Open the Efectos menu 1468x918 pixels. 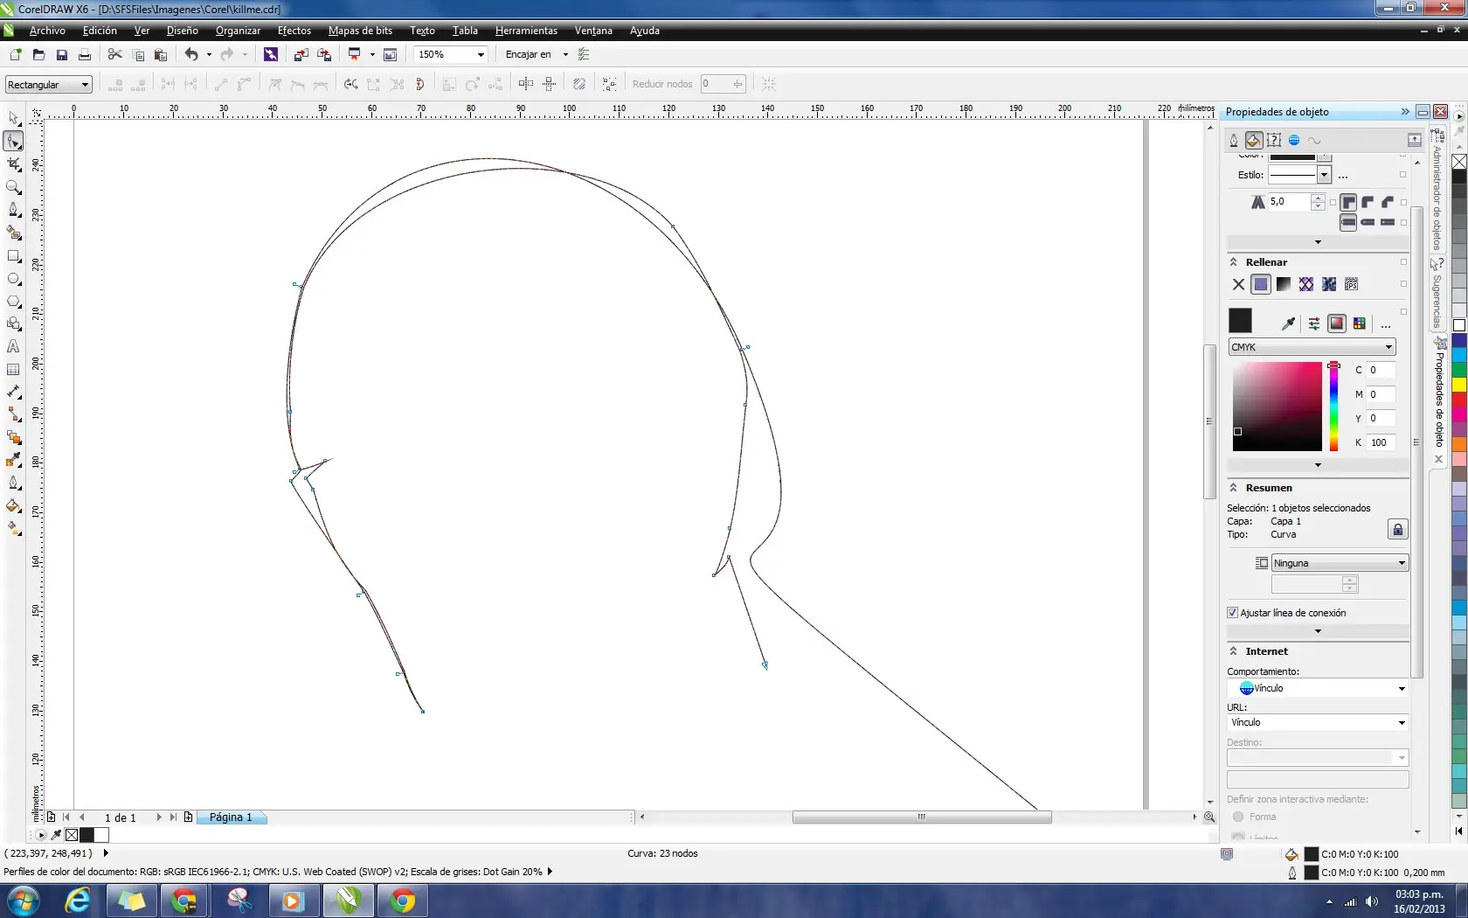click(294, 31)
